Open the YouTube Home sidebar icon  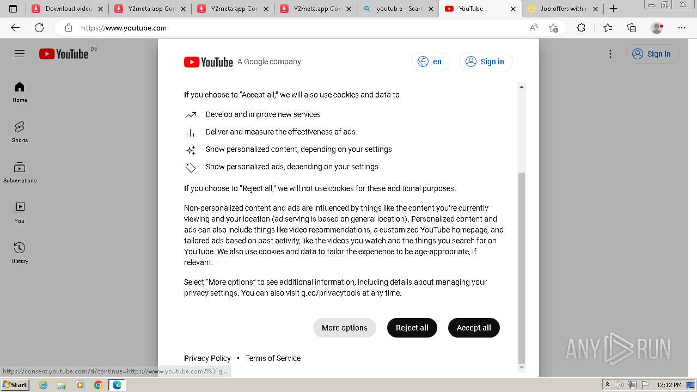(x=20, y=92)
